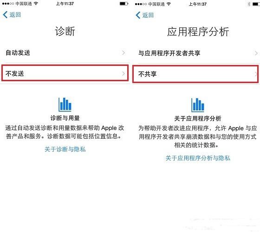Tap battery icon in left screen status bar
Viewport: 260px width, 232px height.
[124, 4]
